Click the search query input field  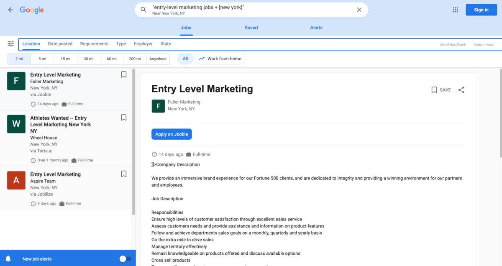pyautogui.click(x=251, y=10)
